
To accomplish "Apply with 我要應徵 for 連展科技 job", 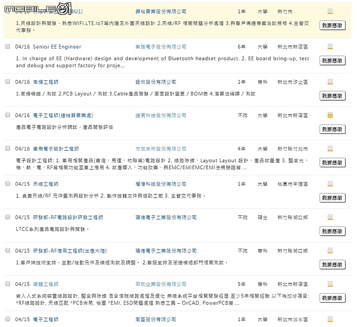I will click(x=332, y=129).
